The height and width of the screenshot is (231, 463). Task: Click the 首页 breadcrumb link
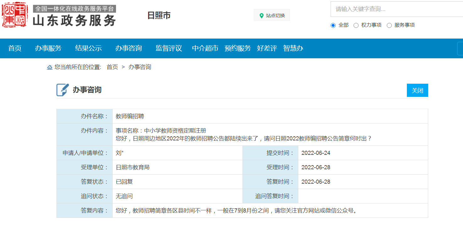coord(112,67)
